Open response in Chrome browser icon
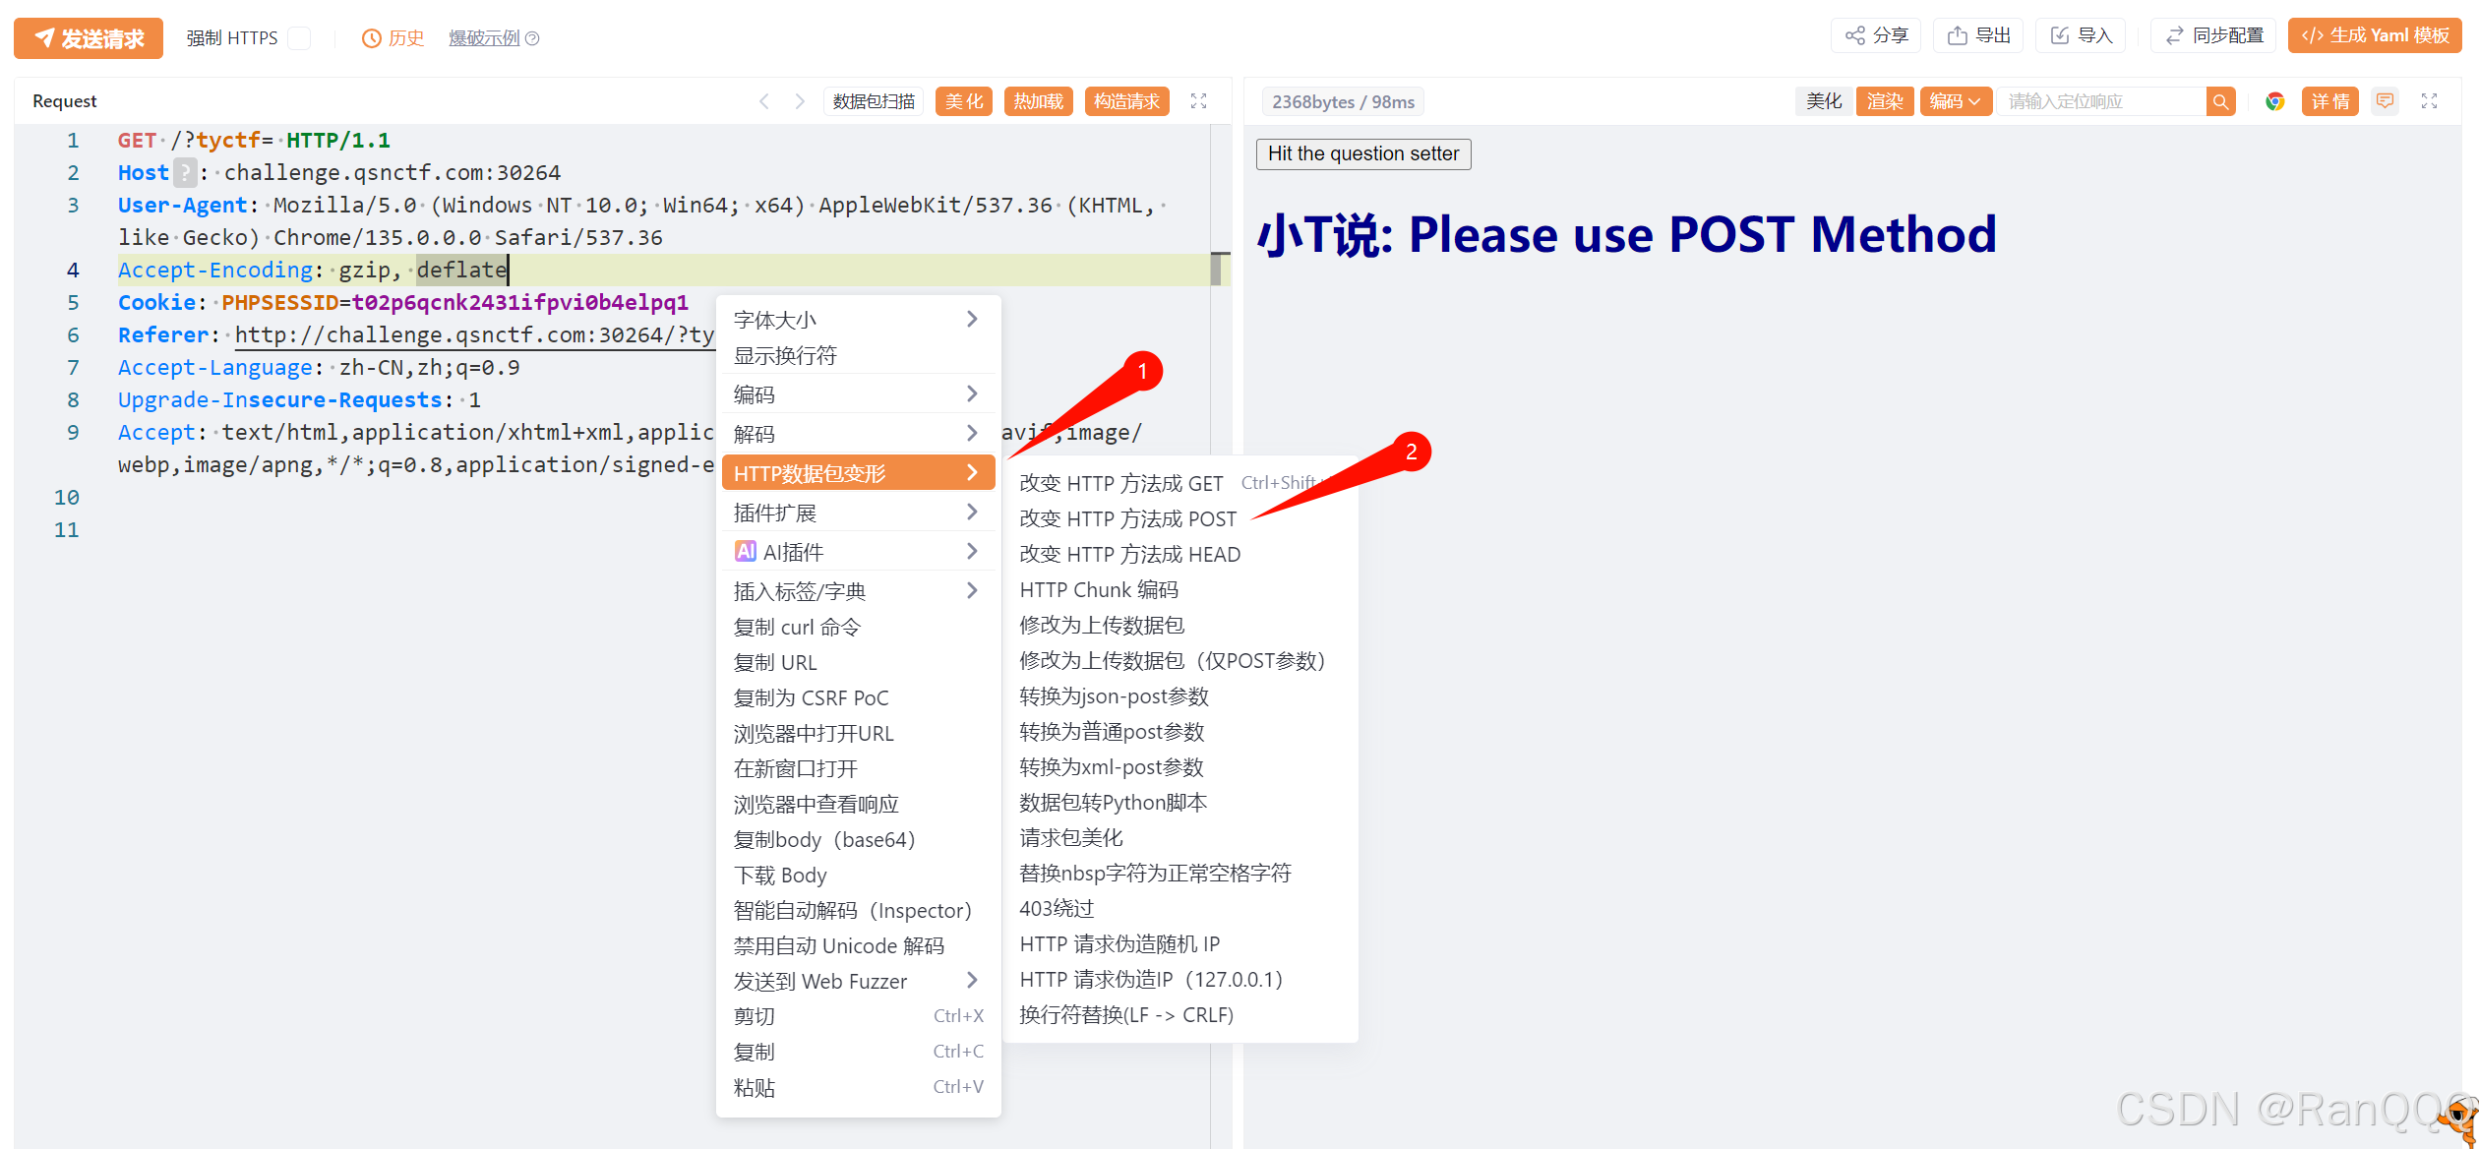This screenshot has width=2479, height=1149. click(x=2274, y=101)
